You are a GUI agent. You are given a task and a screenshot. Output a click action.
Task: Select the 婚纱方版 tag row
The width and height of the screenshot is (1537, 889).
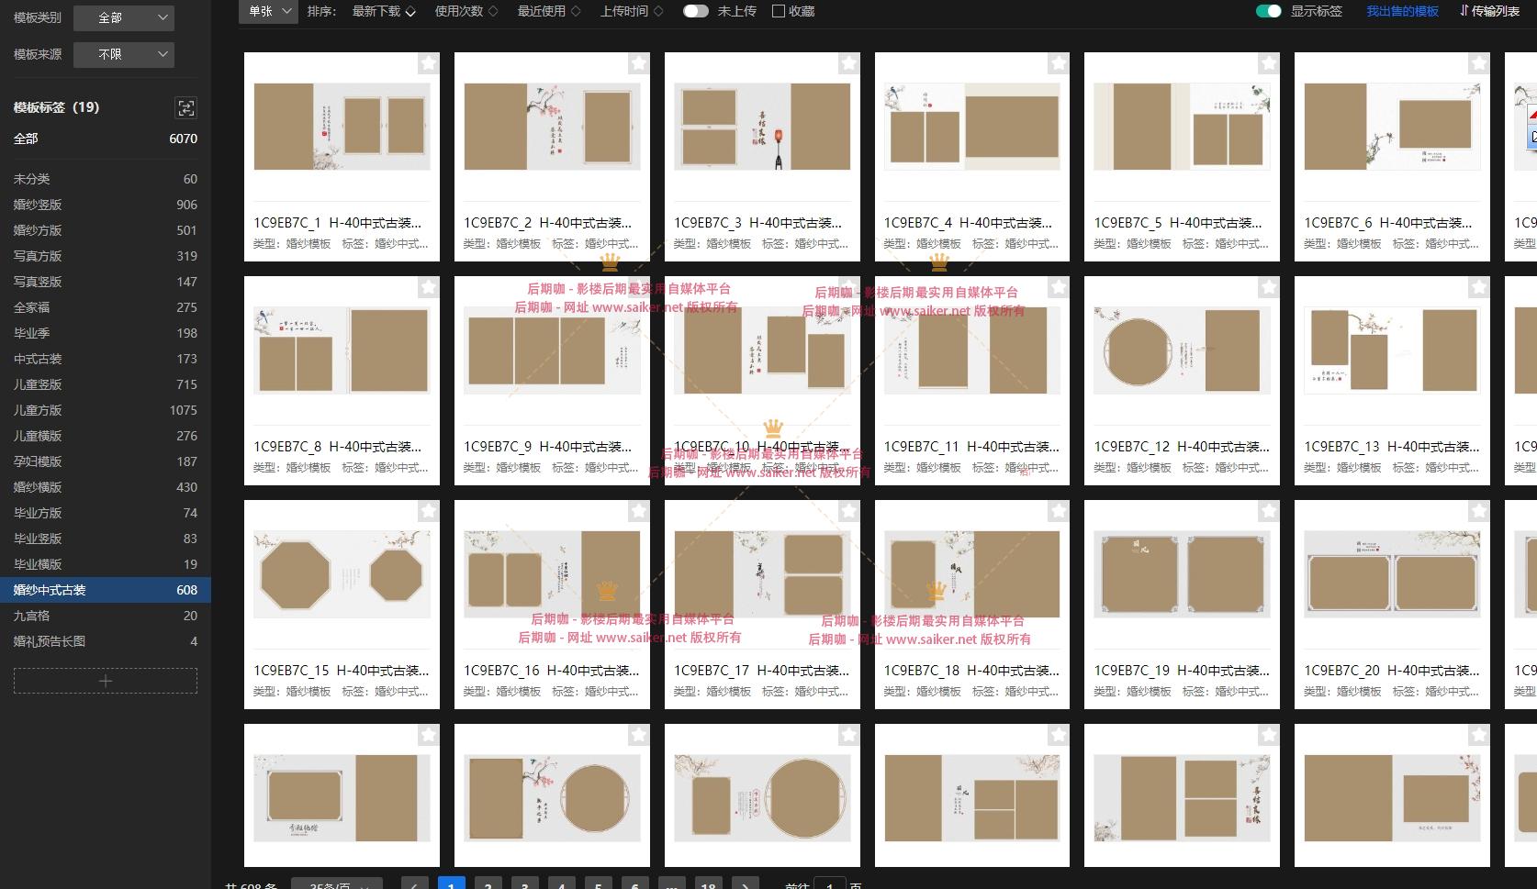coord(106,230)
